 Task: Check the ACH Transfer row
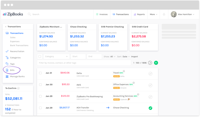tap(40, 108)
